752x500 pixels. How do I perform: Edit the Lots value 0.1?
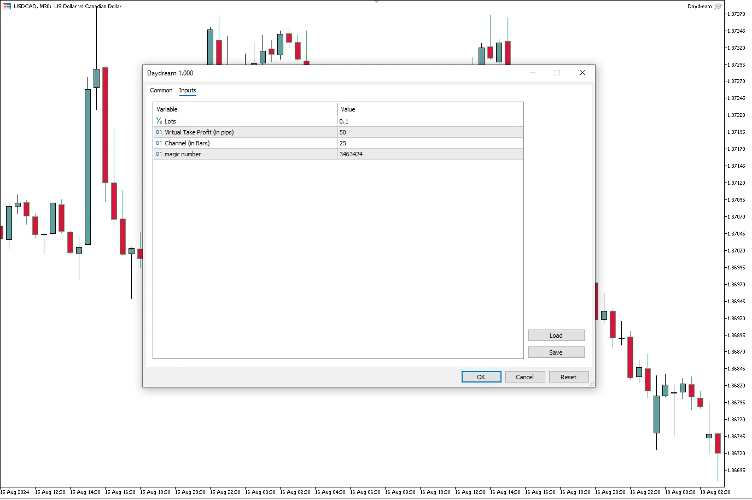click(430, 121)
